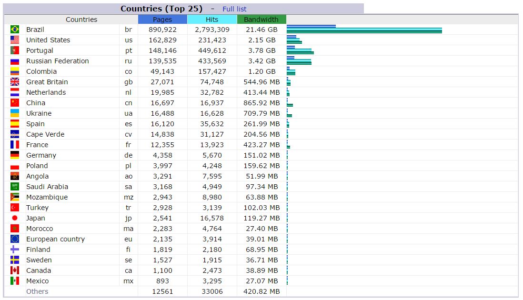This screenshot has width=523, height=300.
Task: Click the Great Britain flag icon
Action: click(15, 82)
